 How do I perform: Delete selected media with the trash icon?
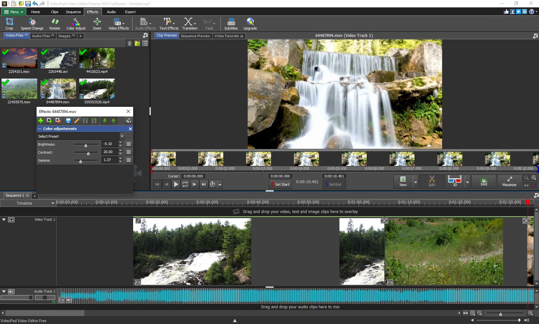130,43
